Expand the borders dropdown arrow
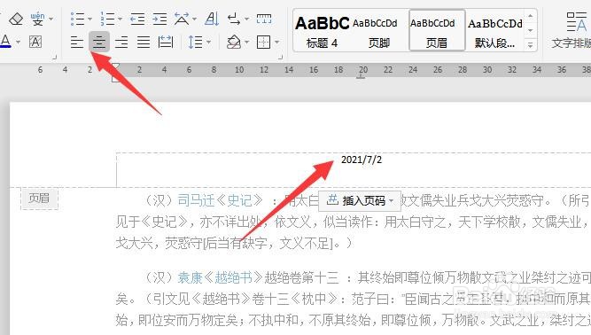This screenshot has height=335, width=591. click(x=277, y=43)
